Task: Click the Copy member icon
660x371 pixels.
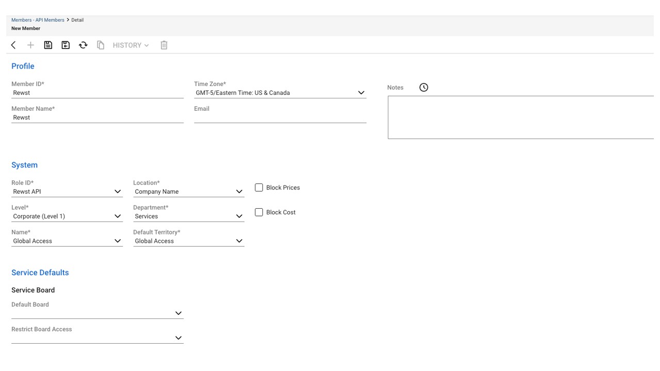Action: tap(101, 45)
